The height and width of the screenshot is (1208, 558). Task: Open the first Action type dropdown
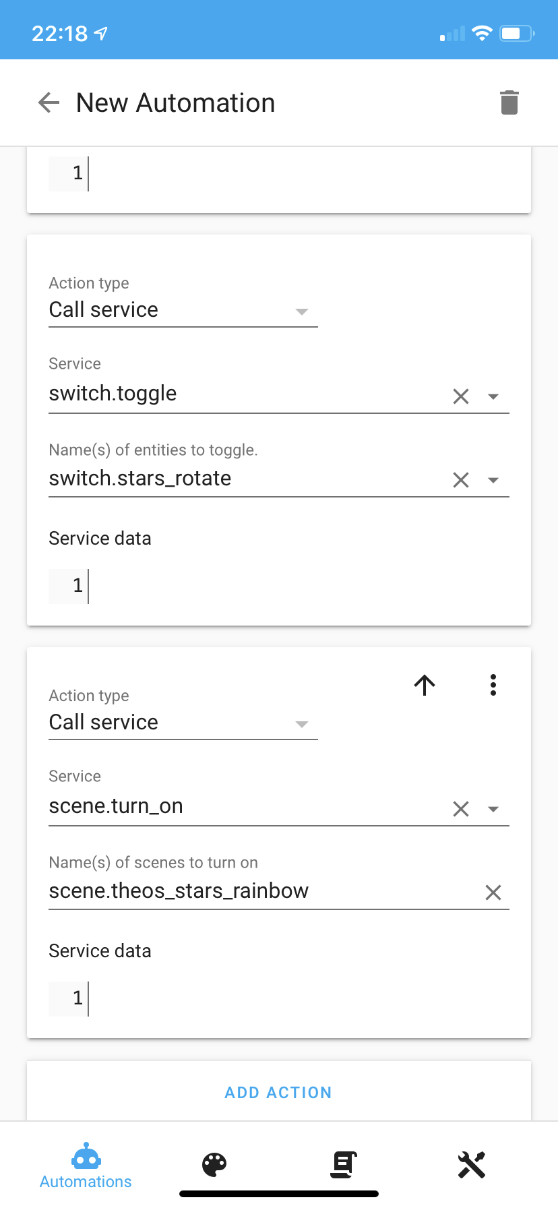point(302,311)
